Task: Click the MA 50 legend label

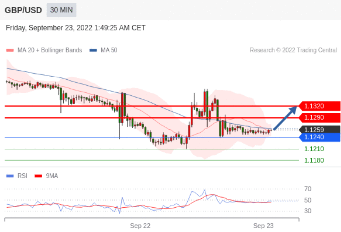Action: (x=109, y=50)
